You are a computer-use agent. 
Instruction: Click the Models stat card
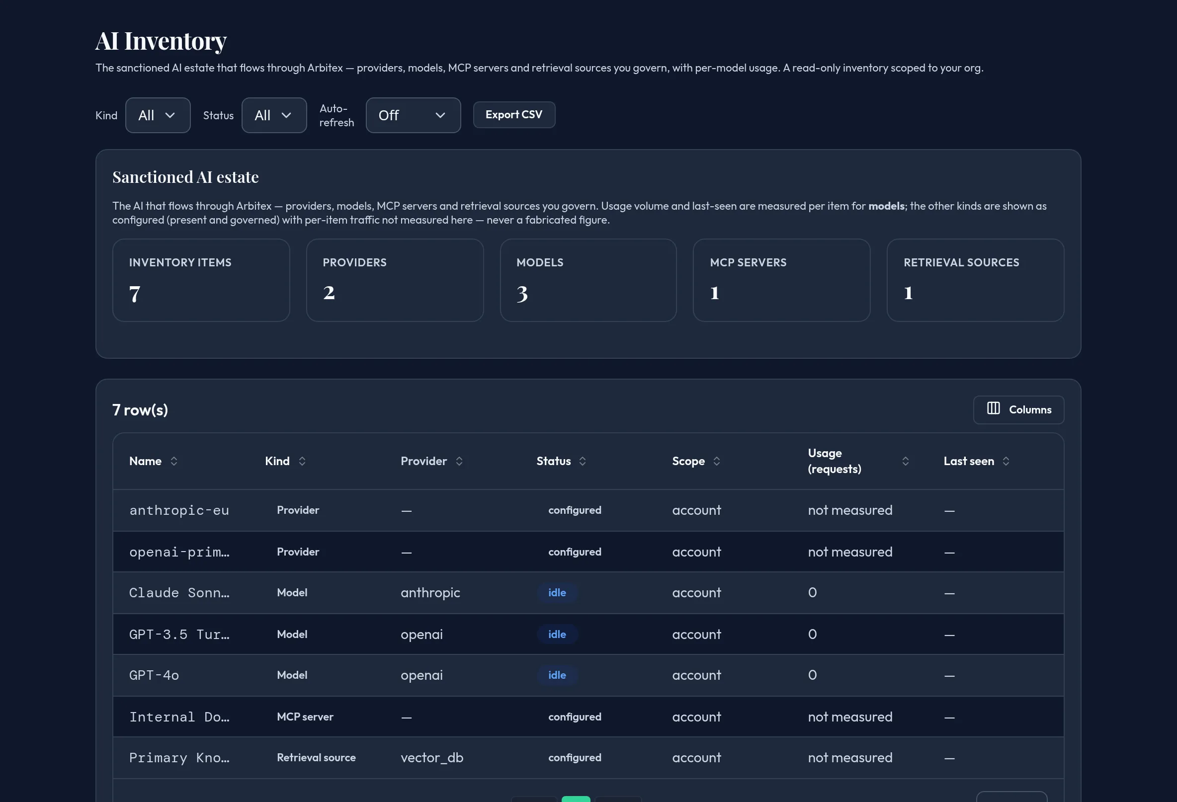tap(588, 280)
